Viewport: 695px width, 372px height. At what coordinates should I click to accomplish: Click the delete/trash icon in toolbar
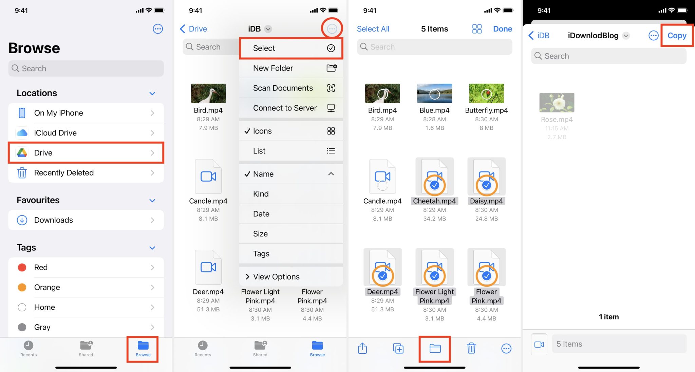coord(471,348)
